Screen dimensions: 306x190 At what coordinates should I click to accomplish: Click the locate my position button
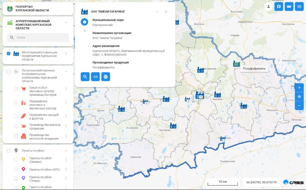[299, 97]
